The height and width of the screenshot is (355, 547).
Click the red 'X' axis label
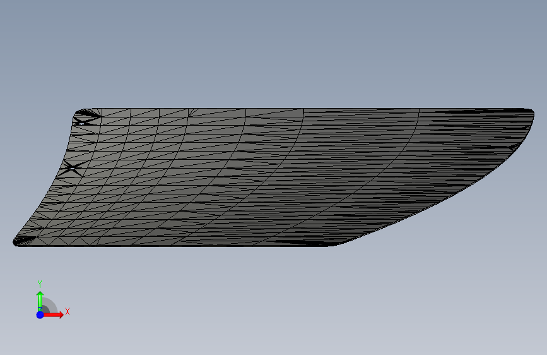[68, 311]
